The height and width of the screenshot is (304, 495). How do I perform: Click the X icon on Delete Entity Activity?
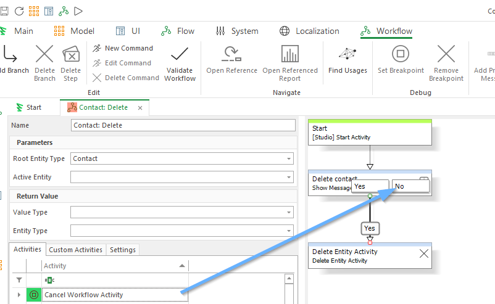point(424,253)
